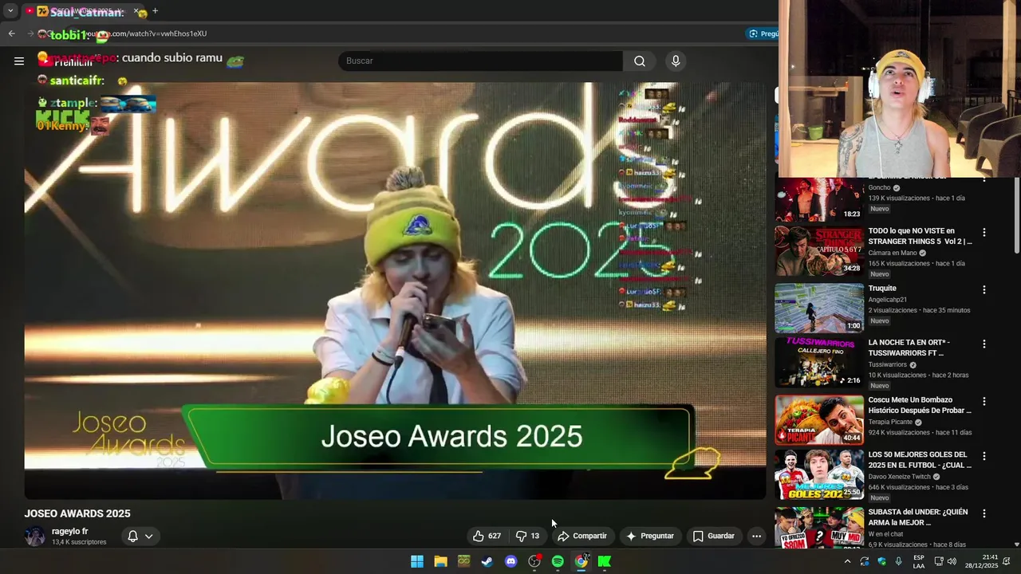1021x574 pixels.
Task: Expand notification options chevron beside bell
Action: click(x=148, y=536)
